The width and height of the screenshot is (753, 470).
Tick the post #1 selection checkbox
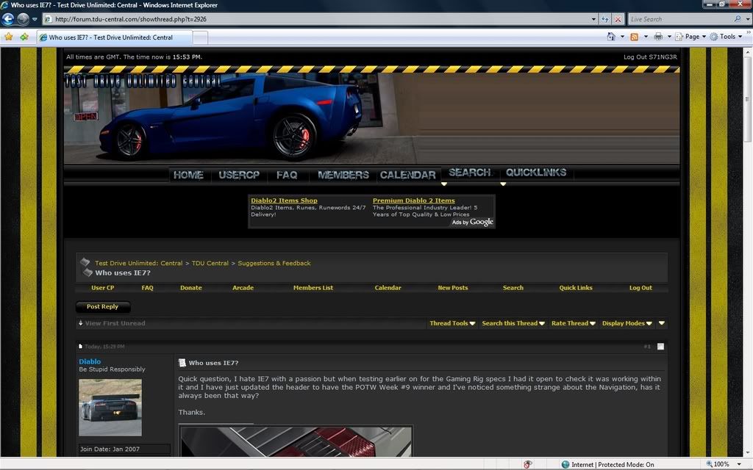(660, 347)
